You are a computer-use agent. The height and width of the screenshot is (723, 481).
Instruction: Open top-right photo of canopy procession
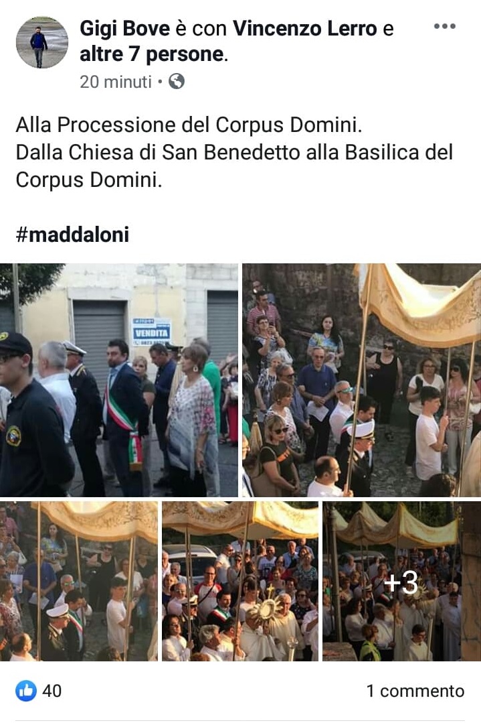[362, 380]
